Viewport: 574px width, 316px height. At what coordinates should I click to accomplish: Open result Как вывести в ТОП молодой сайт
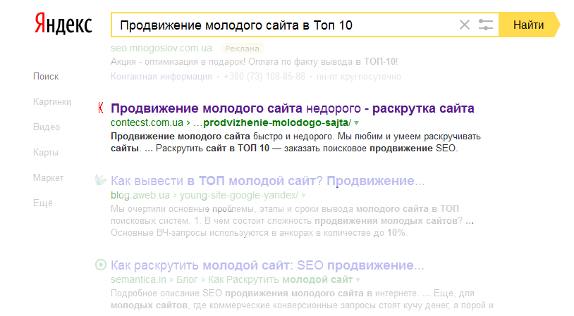point(267,181)
